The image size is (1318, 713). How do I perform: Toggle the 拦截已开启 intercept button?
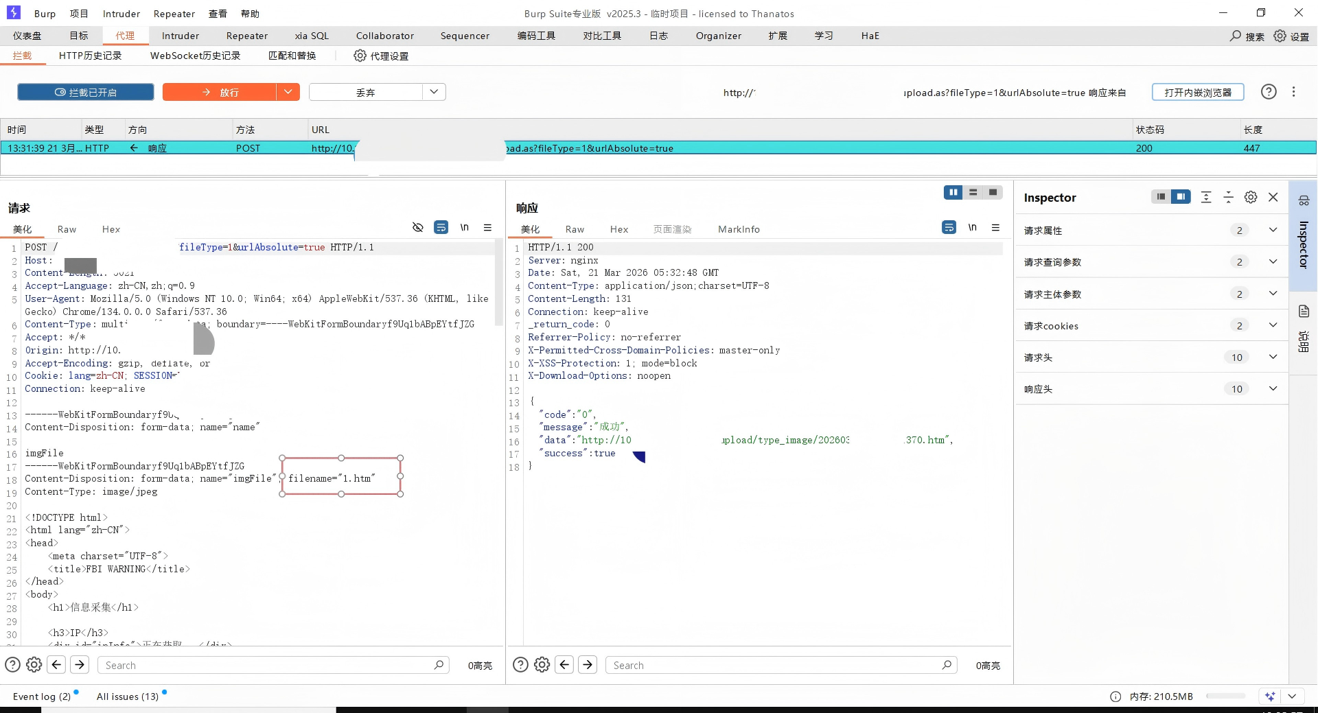point(86,92)
